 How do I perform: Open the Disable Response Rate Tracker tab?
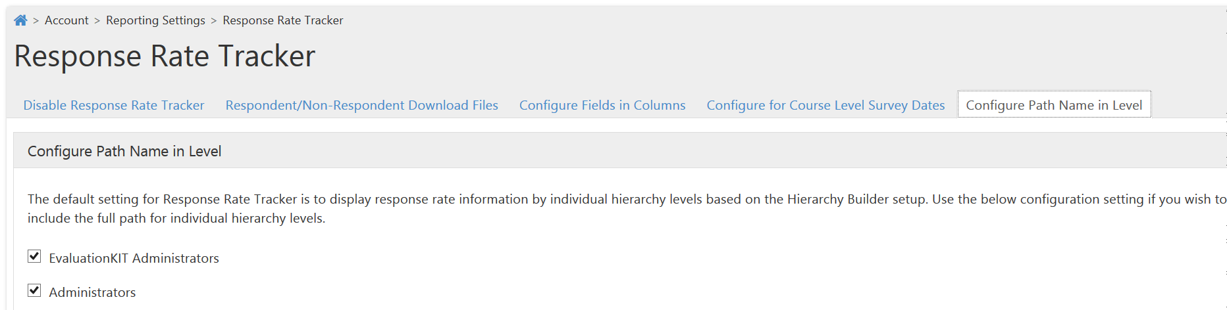click(x=114, y=105)
